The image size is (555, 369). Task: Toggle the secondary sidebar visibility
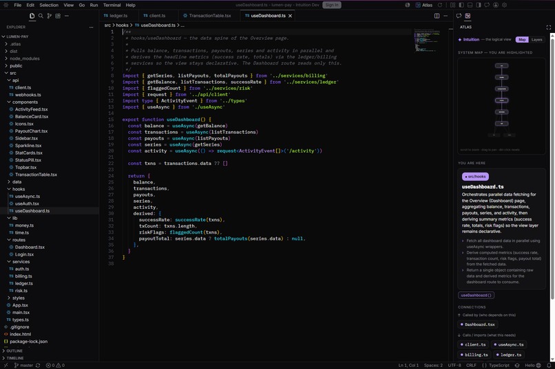(479, 5)
